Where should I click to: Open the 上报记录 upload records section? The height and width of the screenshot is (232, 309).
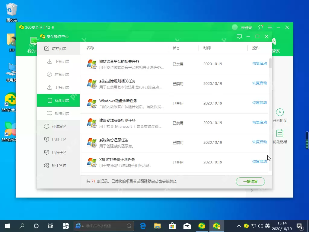[x=59, y=88]
